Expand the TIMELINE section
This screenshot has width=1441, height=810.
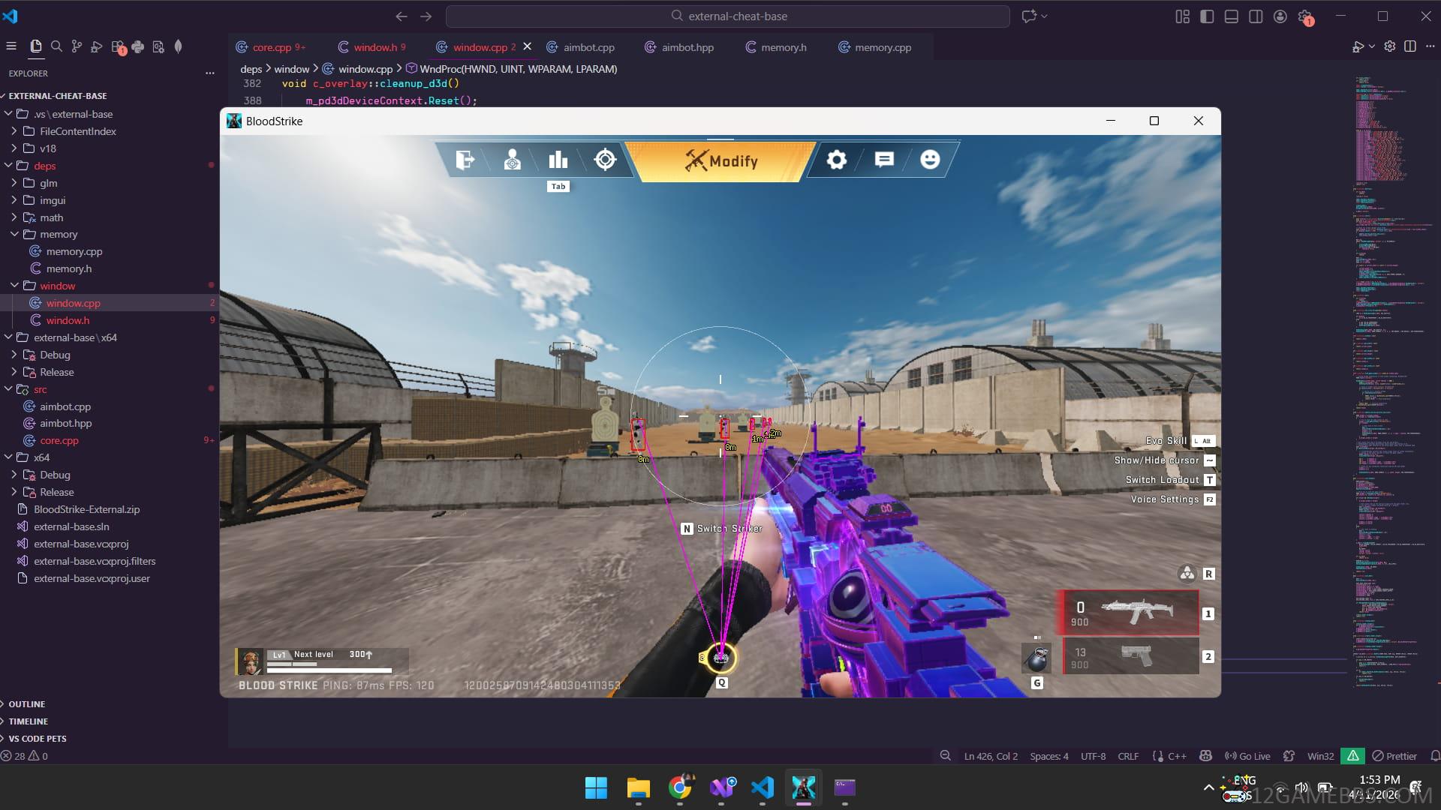click(x=29, y=721)
